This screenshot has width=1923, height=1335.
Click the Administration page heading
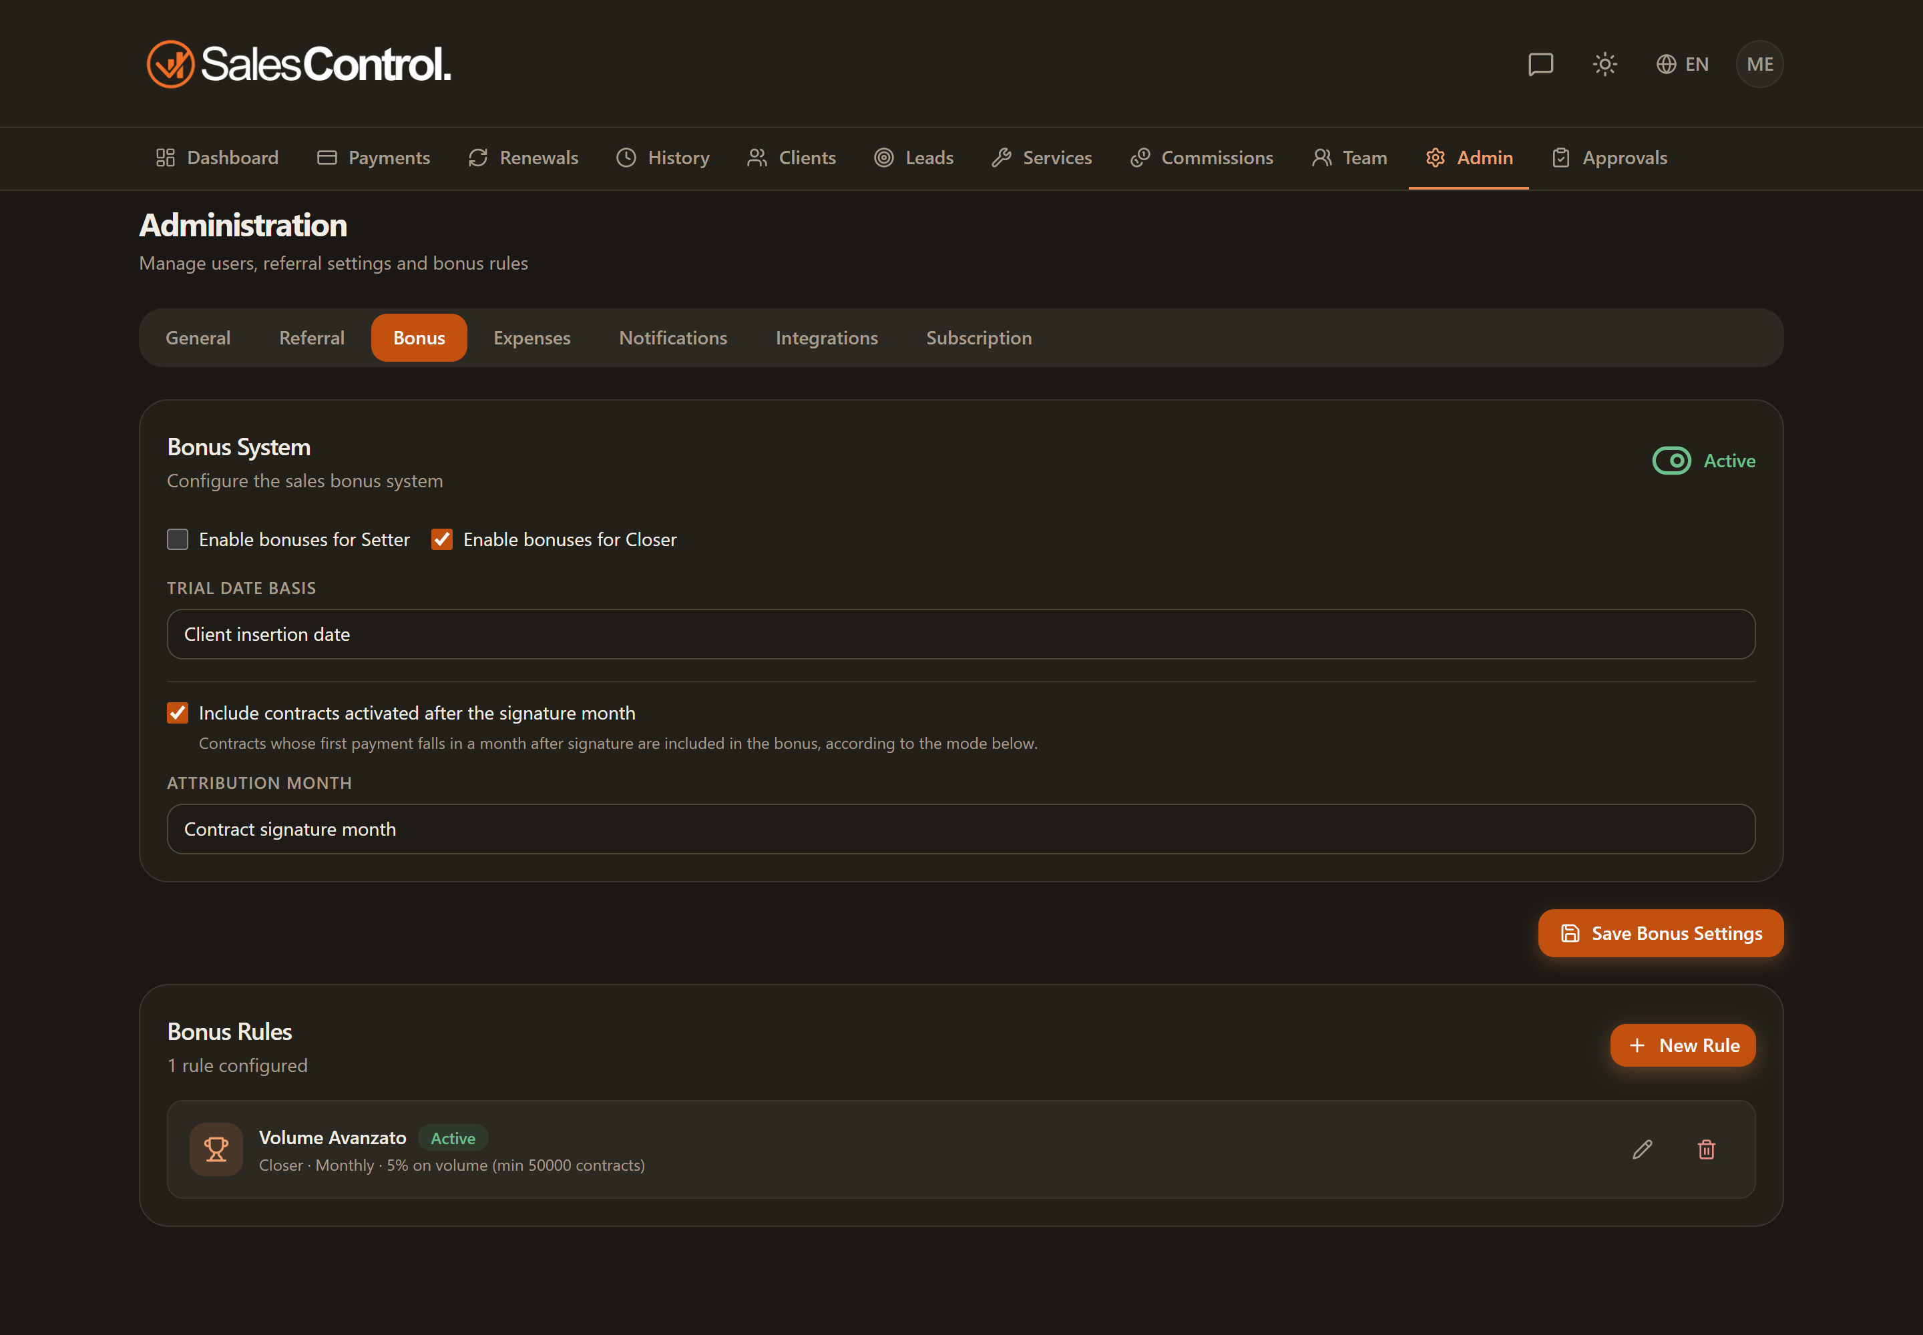pos(242,226)
